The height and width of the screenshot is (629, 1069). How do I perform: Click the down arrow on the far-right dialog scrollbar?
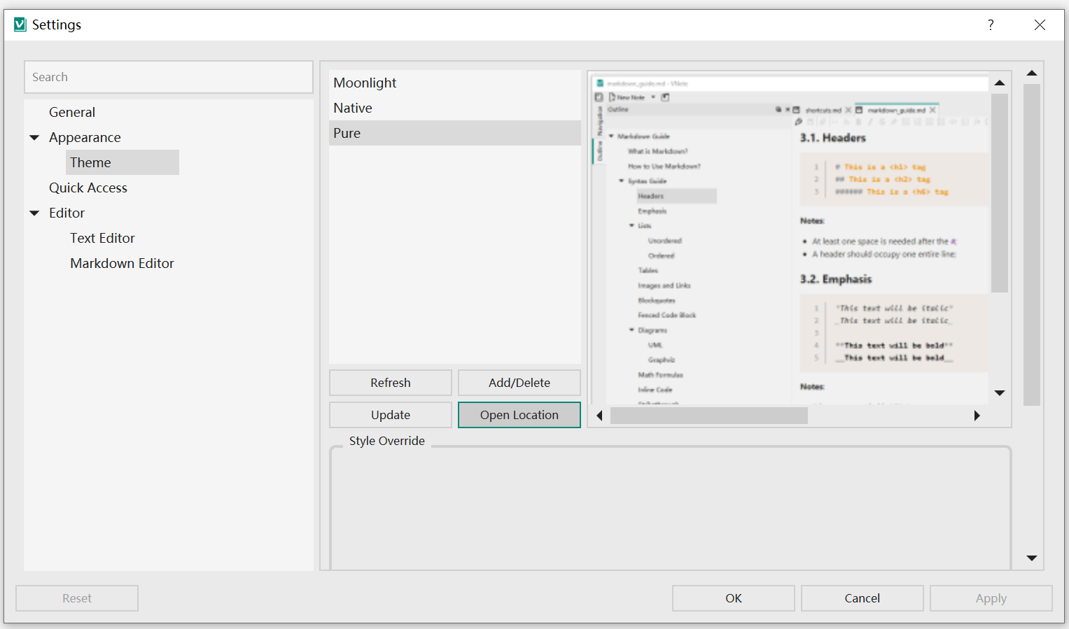pyautogui.click(x=1031, y=558)
